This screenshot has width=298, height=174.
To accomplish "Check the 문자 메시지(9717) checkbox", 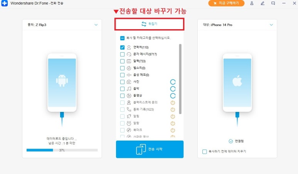I will click(122, 54).
